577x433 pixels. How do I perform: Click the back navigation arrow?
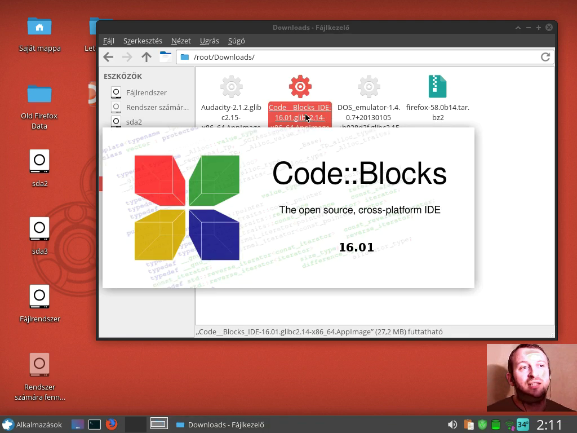click(x=108, y=57)
